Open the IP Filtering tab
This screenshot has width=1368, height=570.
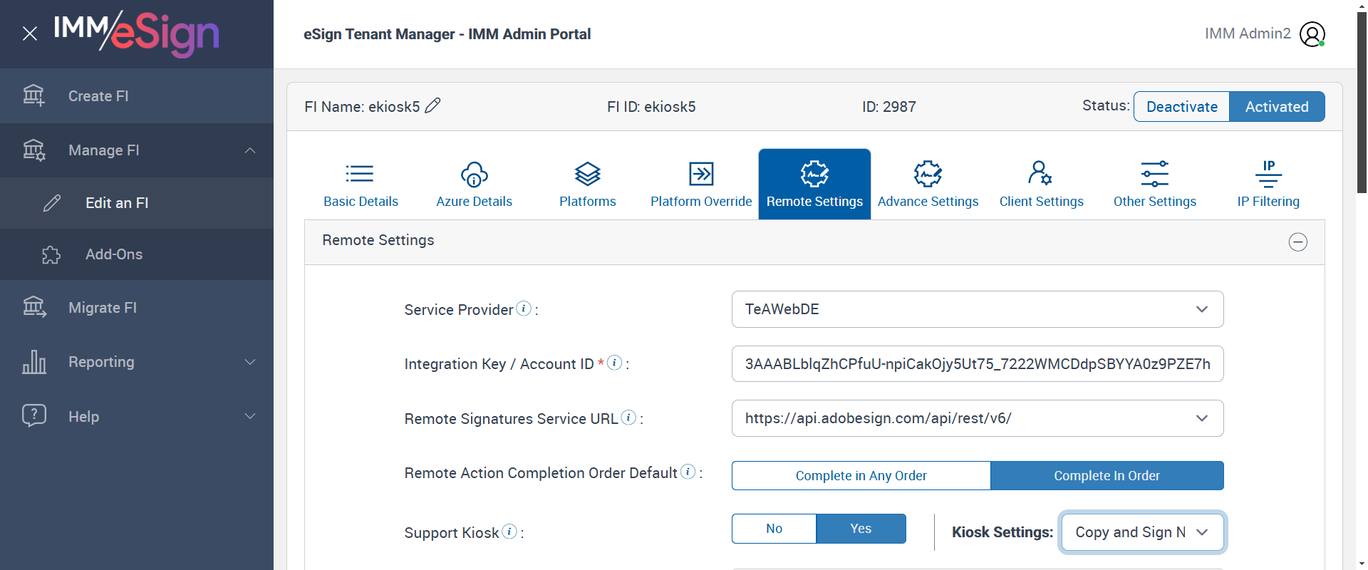click(x=1268, y=184)
